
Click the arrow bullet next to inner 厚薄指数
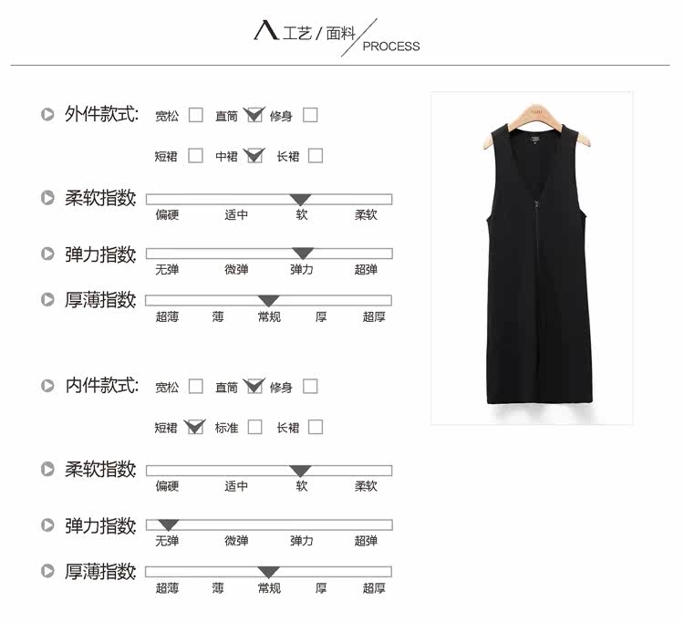click(47, 571)
